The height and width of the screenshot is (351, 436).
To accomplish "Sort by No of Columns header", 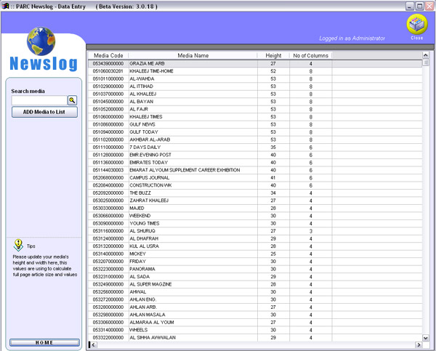I will 310,56.
